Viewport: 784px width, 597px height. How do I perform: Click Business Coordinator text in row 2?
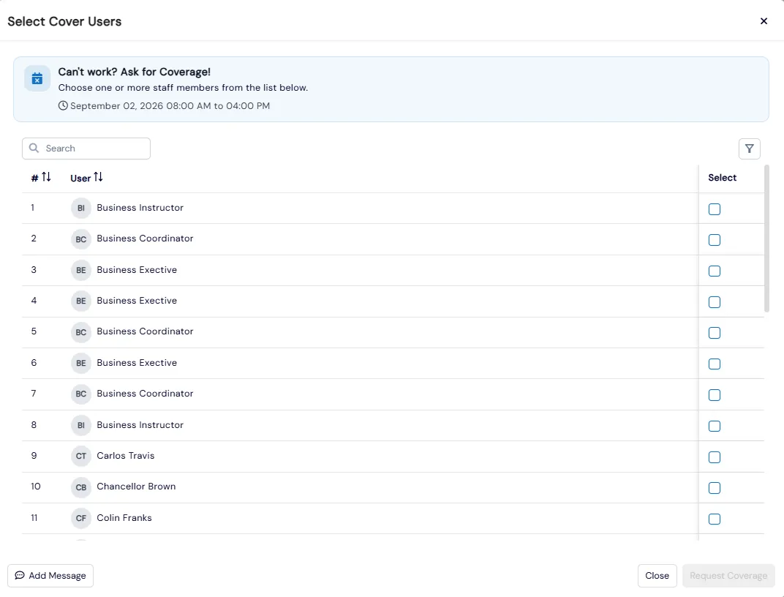click(x=145, y=239)
